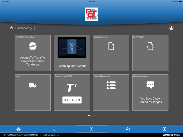Viewport: 183px width, 137px height.
Task: Open the Scan Documents scanner icon
Action: (x=111, y=46)
